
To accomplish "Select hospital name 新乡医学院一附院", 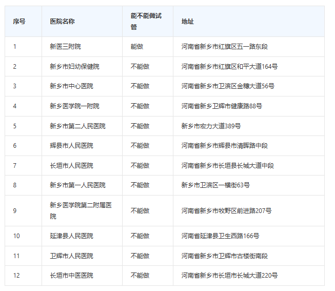I will click(75, 106).
